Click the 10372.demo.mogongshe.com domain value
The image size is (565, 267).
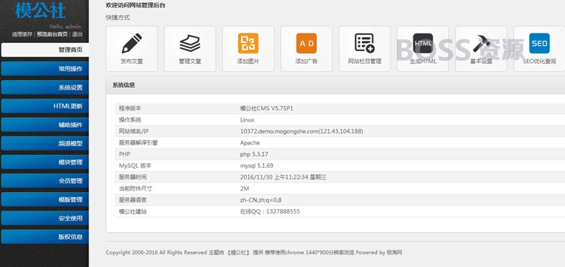tap(302, 131)
